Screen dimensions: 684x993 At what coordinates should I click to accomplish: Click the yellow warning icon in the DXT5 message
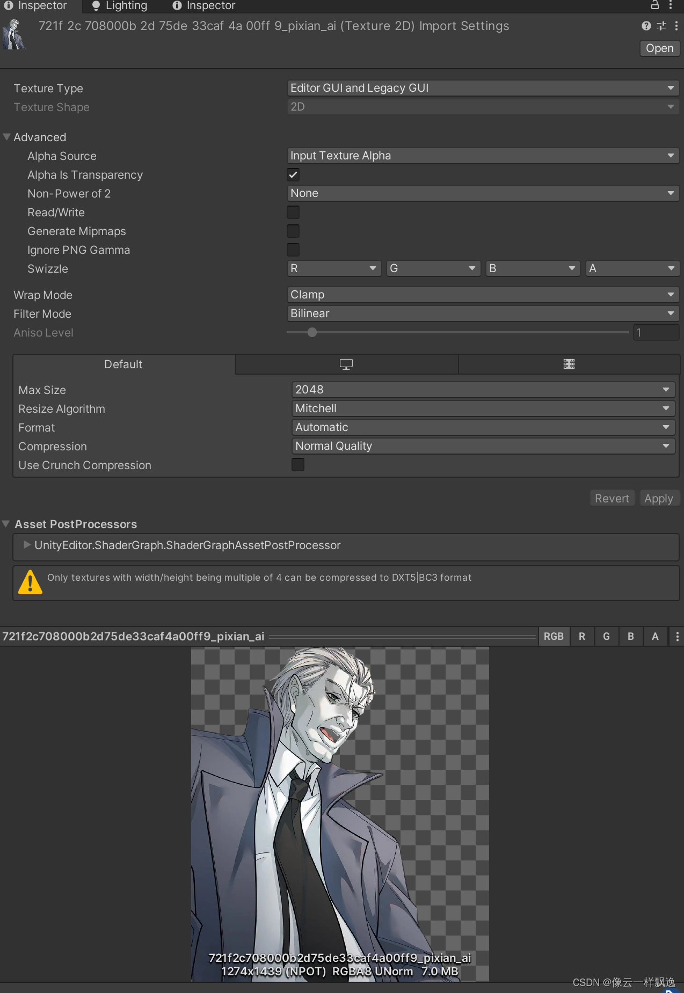(x=30, y=582)
